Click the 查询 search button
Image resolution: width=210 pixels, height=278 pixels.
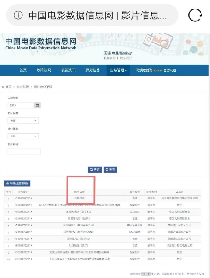point(95,169)
